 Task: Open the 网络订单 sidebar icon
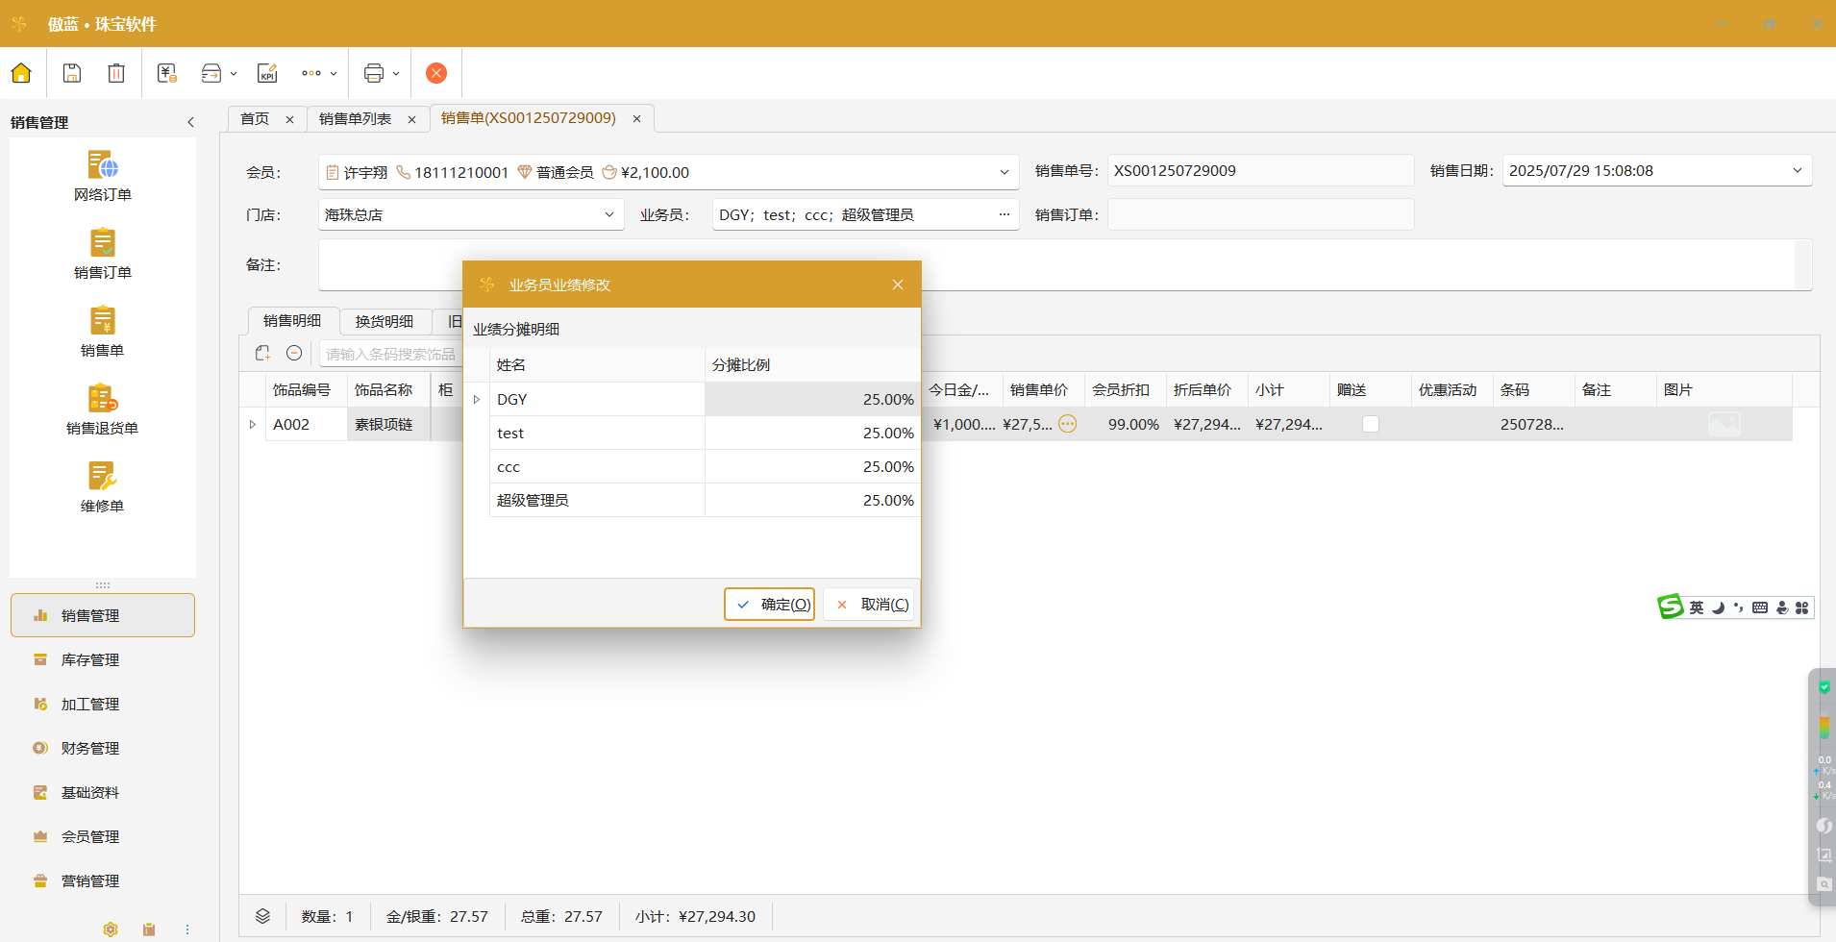click(x=103, y=176)
